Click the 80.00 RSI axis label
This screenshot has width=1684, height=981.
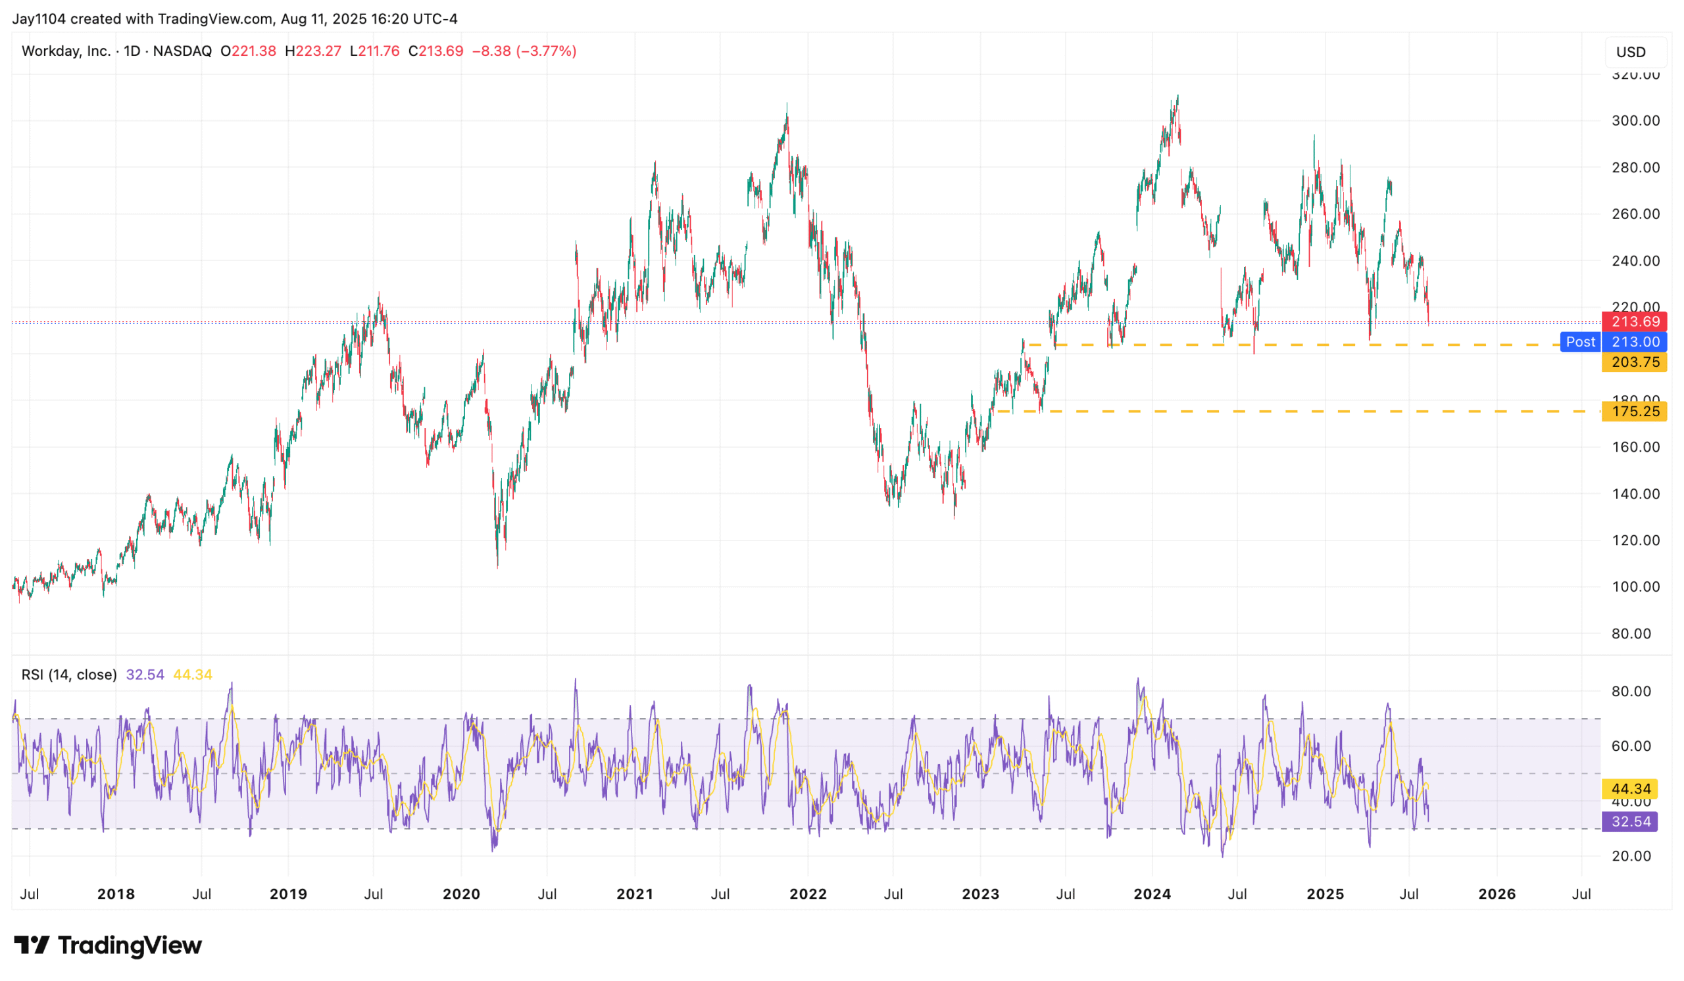pos(1631,692)
